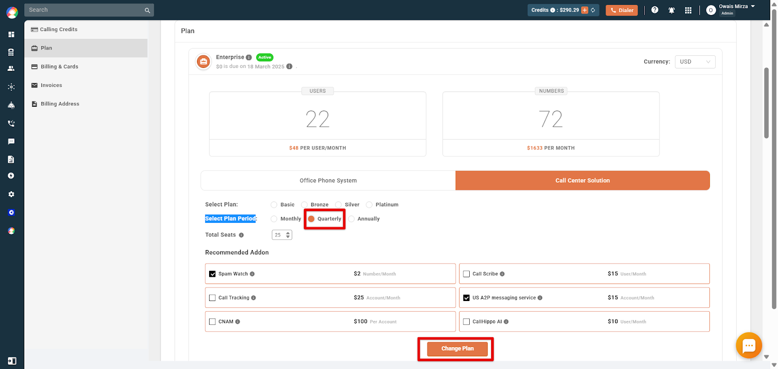Screen dimensions: 778x369
Task: Enable the Call Scribe addon
Action: [466, 274]
